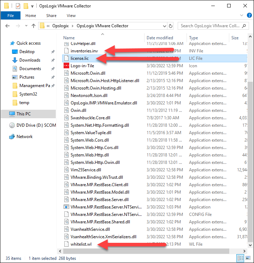The width and height of the screenshot is (254, 263).
Task: Select OpsLogix.IMP.VMWare.Emulator.dll
Action: pyautogui.click(x=104, y=103)
